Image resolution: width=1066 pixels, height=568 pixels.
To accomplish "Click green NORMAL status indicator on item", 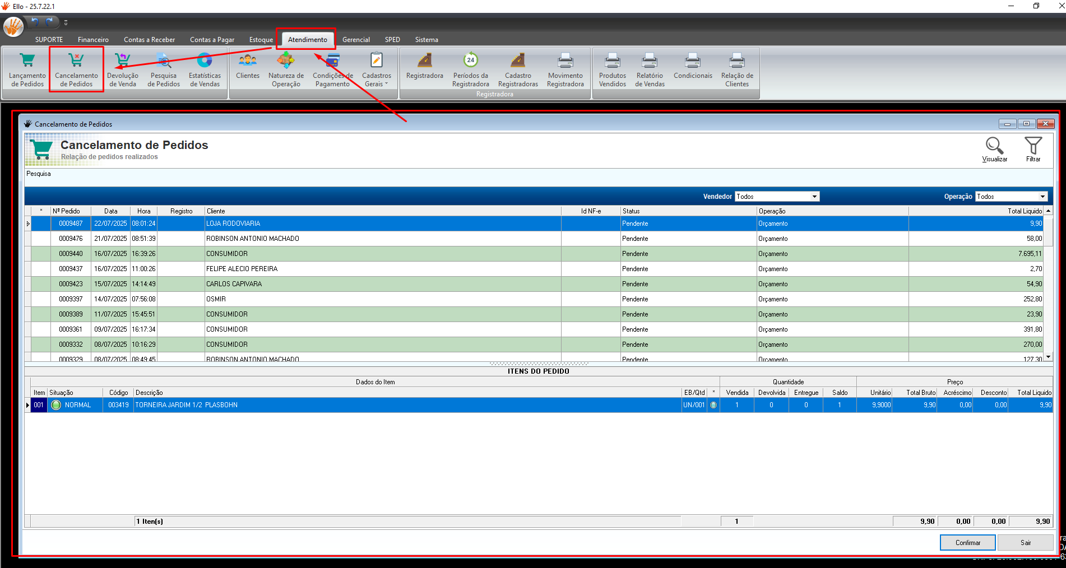I will (56, 405).
